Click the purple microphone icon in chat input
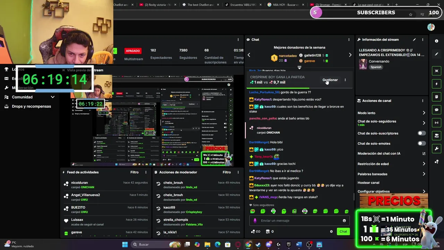444x250 pixels. coord(255,220)
